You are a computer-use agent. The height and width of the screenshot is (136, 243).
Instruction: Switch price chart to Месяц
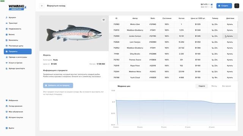(214, 86)
